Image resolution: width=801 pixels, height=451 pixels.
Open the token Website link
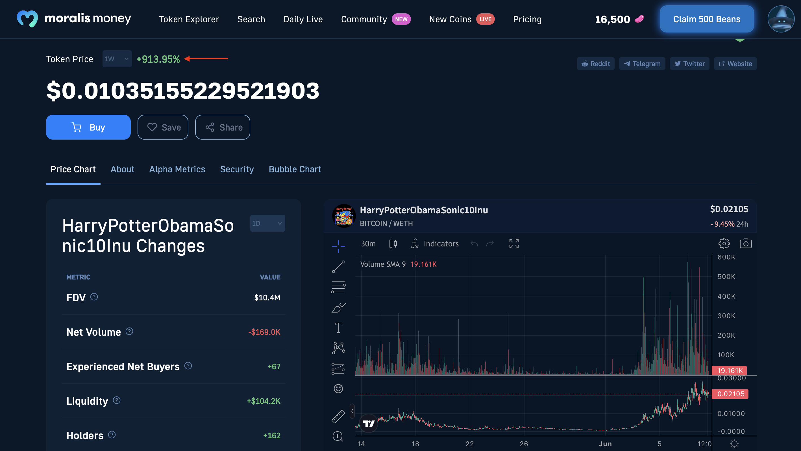click(735, 64)
